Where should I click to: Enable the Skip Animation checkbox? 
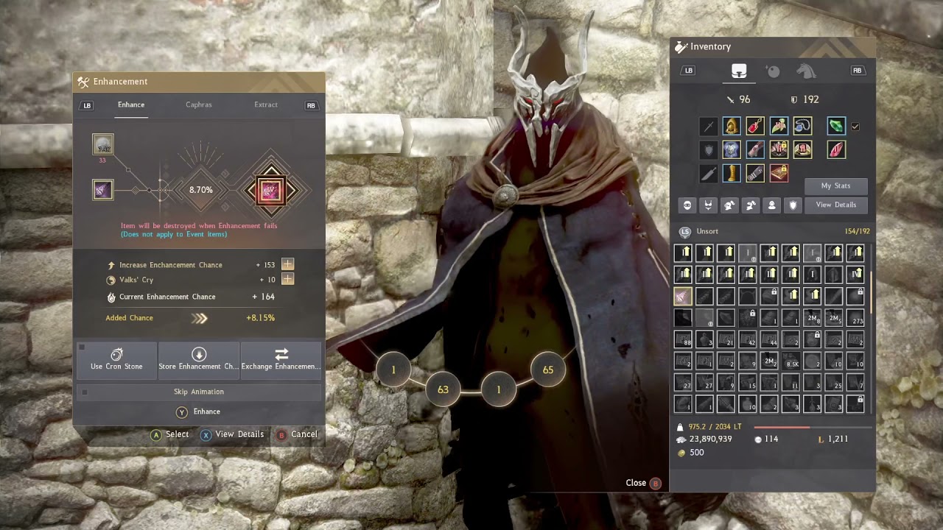tap(85, 392)
